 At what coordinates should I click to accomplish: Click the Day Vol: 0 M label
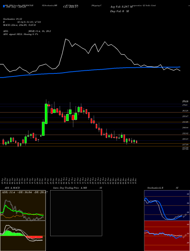pyautogui.click(x=119, y=11)
